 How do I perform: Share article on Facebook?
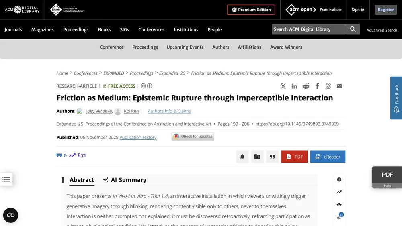pyautogui.click(x=318, y=86)
